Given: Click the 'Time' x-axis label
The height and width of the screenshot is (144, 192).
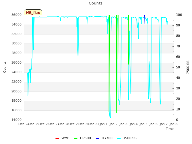Looking at the screenshot, I should click(x=170, y=129).
